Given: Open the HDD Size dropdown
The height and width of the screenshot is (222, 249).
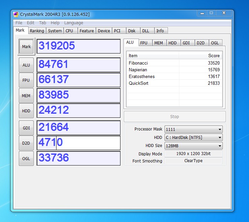Looking at the screenshot, I should (x=193, y=146).
